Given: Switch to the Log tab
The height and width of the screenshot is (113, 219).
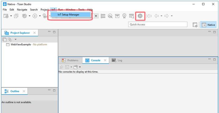Looking at the screenshot, I should 117,60.
